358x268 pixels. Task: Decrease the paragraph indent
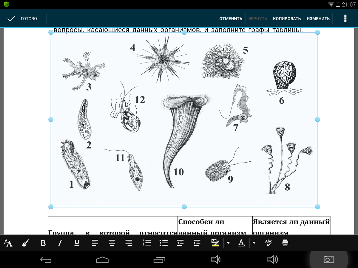[x=180, y=243]
